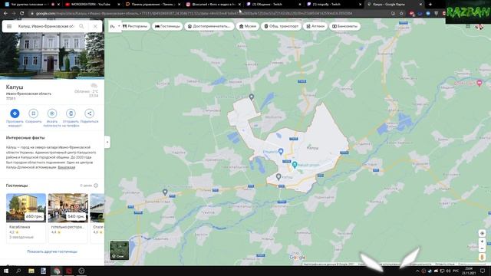Open the volume control in tray
This screenshot has height=276, width=491.
(x=448, y=271)
